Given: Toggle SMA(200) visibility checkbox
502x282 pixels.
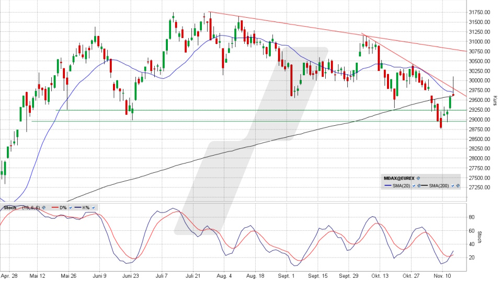Looking at the screenshot, I should point(452,185).
